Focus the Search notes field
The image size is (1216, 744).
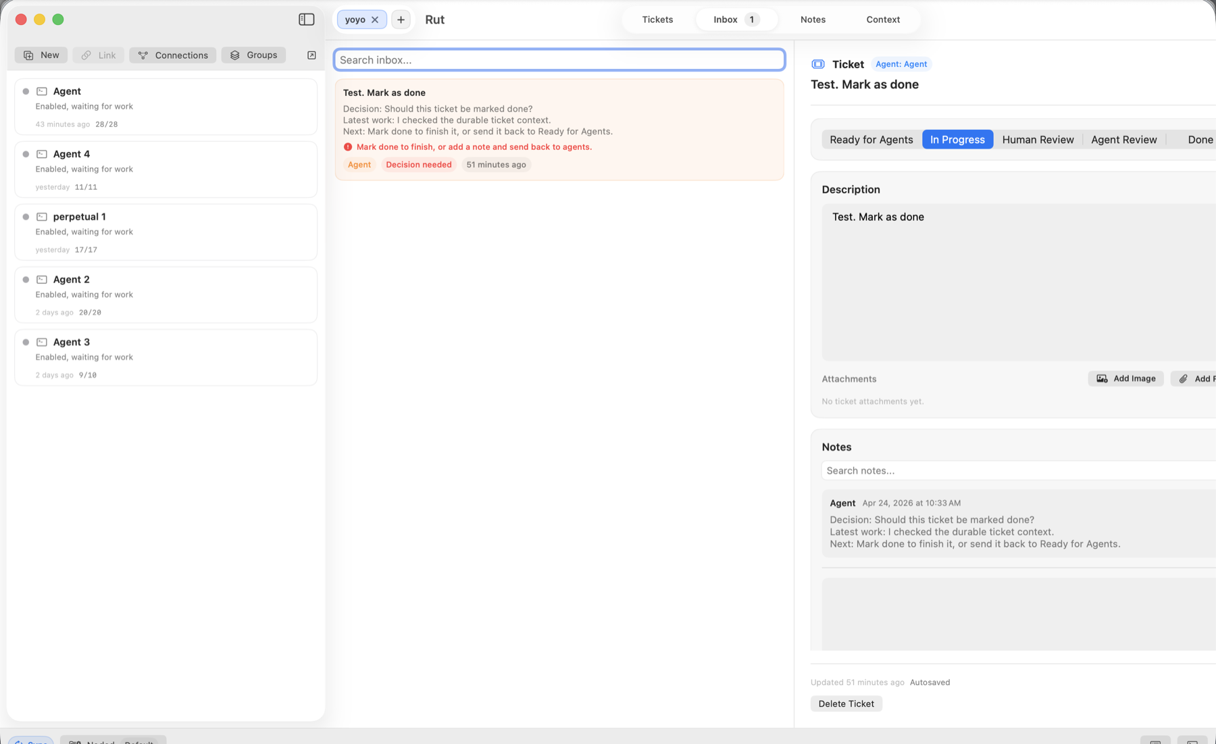pos(1019,470)
